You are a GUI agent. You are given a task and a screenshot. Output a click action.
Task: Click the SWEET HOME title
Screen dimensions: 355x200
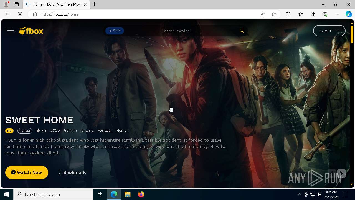click(39, 120)
